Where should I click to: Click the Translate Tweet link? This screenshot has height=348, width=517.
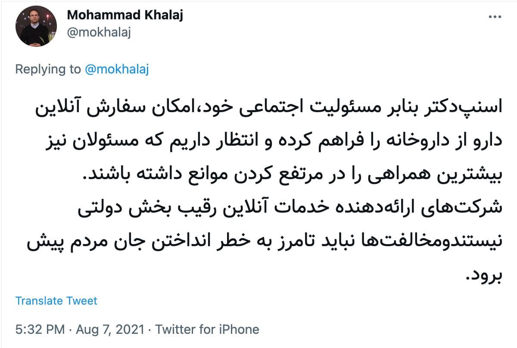pos(56,301)
